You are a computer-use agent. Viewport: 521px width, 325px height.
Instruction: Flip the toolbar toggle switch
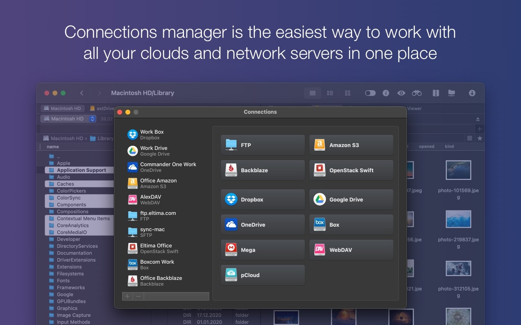370,93
